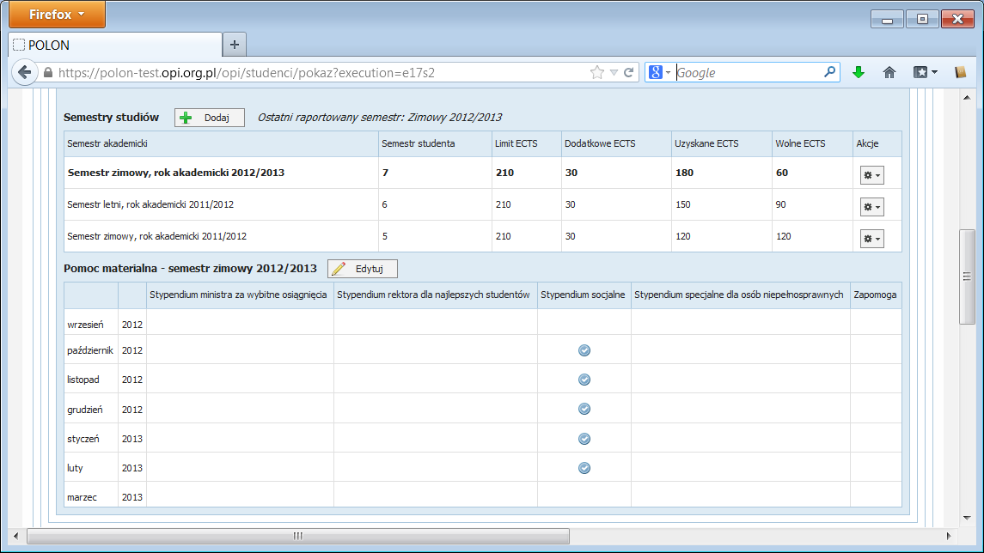Focus the Google search input field
Screen dimensions: 984x553
pyautogui.click(x=749, y=73)
